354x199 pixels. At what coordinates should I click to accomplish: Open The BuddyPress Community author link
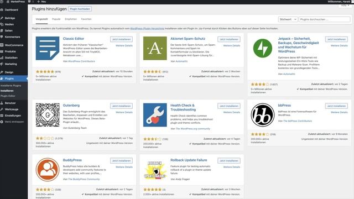coord(84,179)
